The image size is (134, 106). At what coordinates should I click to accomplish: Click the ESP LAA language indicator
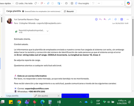98,102
